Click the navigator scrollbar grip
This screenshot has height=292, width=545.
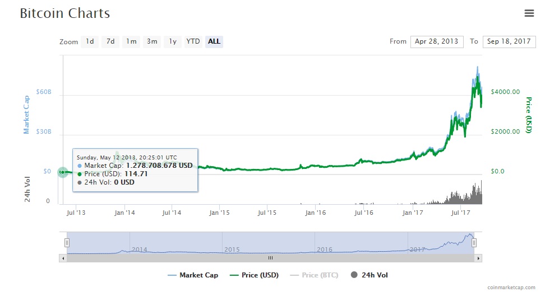[x=270, y=258]
